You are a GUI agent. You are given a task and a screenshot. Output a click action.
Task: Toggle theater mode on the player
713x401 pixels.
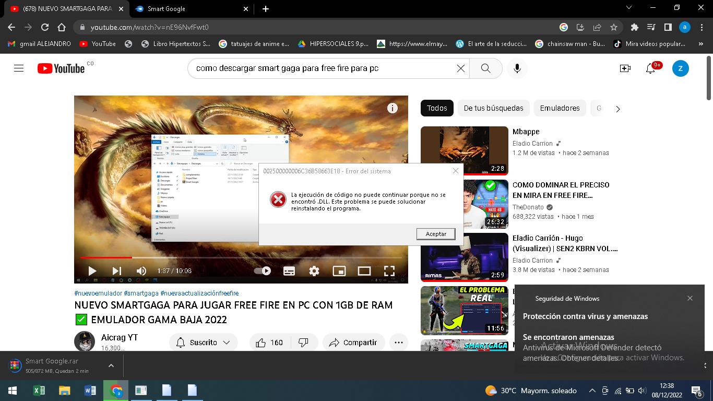364,270
